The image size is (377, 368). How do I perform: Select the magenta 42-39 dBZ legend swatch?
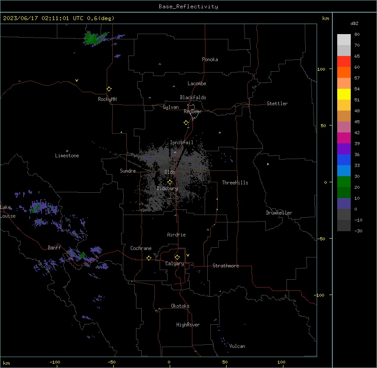click(344, 138)
